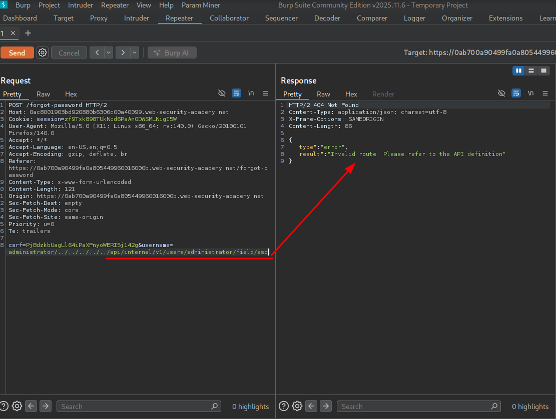Add a new Repeater tab

28,33
